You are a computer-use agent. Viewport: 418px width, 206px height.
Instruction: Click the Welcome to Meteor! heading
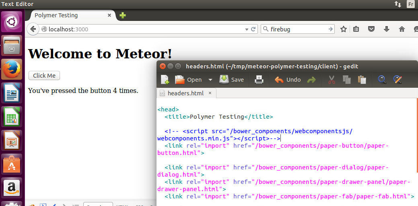[x=100, y=54]
